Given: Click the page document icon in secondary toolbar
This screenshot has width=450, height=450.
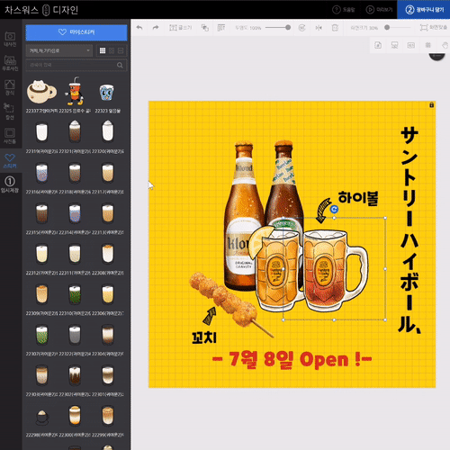Looking at the screenshot, I should [x=378, y=45].
